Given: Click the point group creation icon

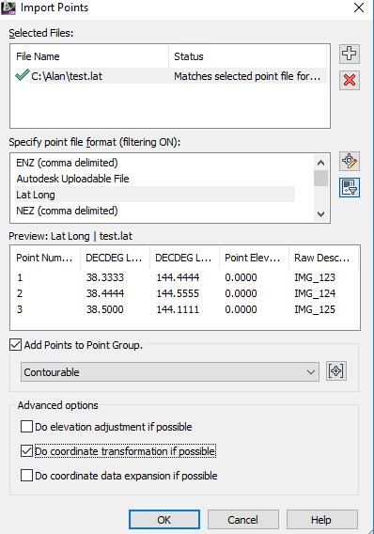Looking at the screenshot, I should coord(336,370).
